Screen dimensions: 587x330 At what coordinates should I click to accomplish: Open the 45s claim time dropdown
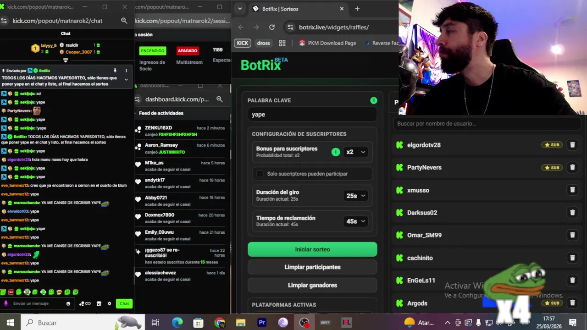pos(356,221)
